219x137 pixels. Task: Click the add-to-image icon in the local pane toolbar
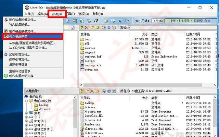(104, 91)
